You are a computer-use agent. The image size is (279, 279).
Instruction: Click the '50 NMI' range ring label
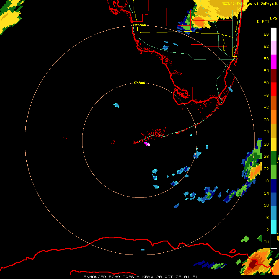[x=139, y=83]
